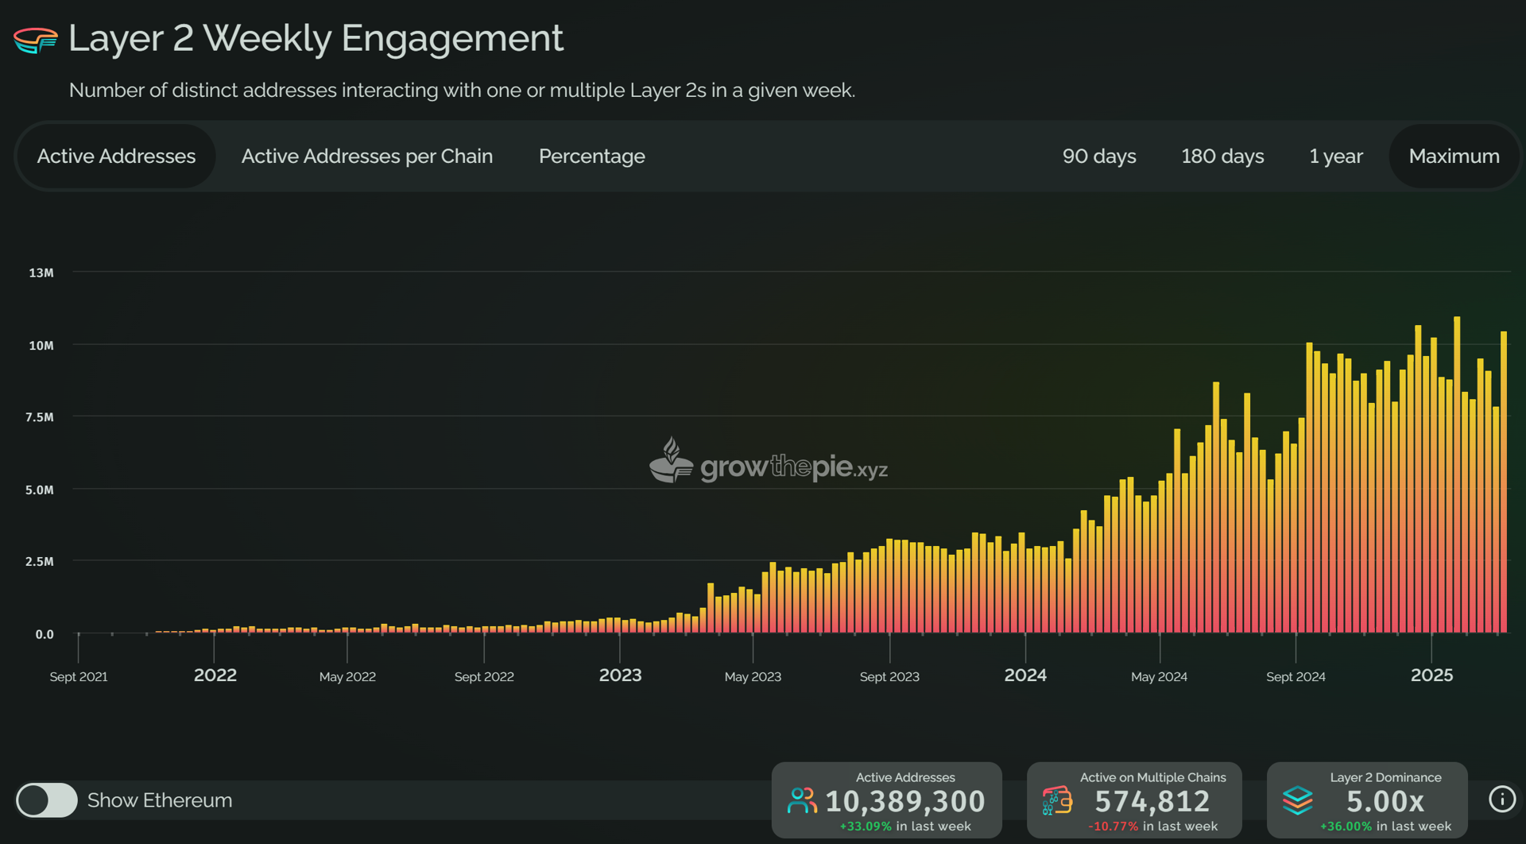Click the Layer 2 Weekly Engagement title

pos(316,38)
